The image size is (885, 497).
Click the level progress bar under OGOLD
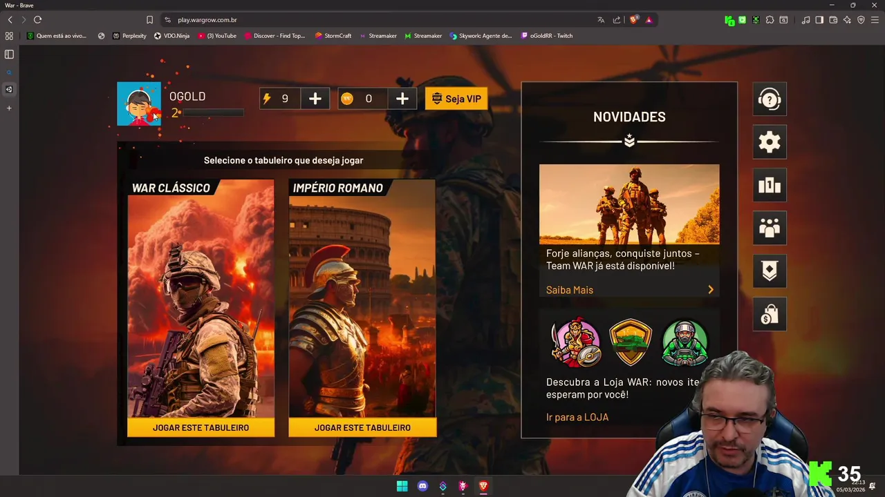213,113
